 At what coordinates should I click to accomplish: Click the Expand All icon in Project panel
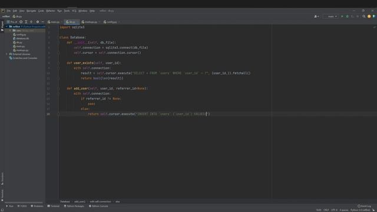[26, 22]
